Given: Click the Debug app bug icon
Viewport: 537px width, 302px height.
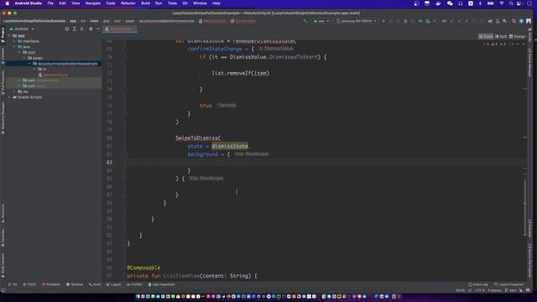Looking at the screenshot, I should (405, 21).
